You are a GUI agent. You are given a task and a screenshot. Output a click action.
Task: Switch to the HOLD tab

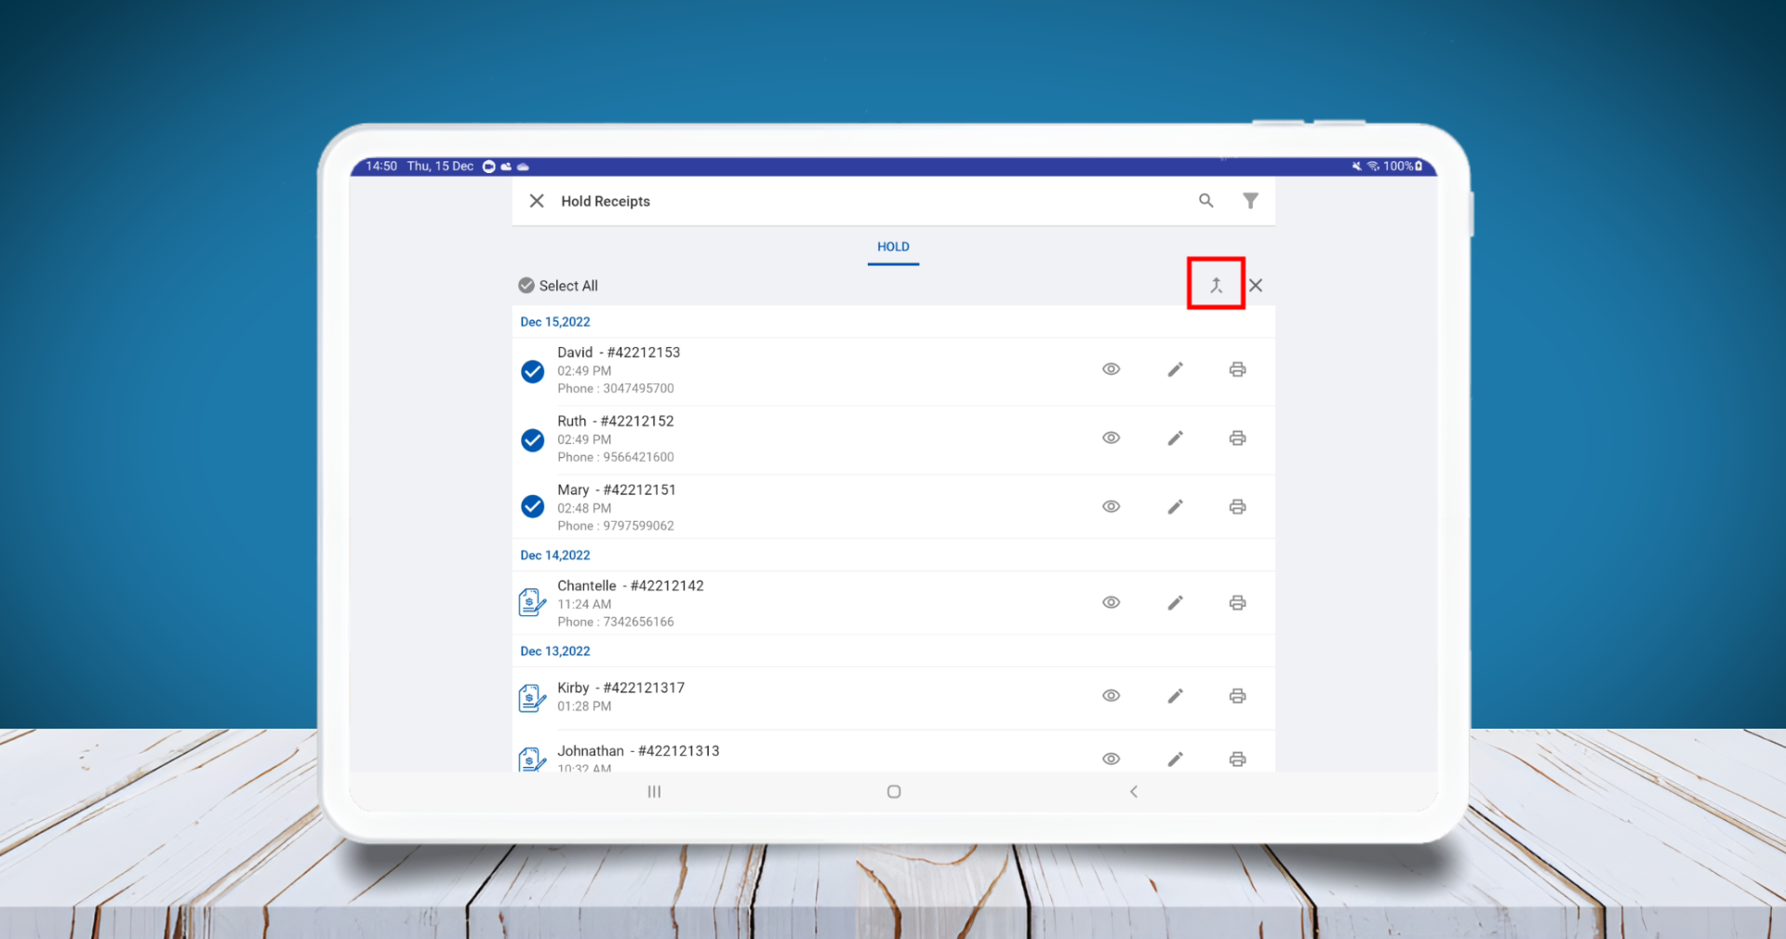coord(893,247)
